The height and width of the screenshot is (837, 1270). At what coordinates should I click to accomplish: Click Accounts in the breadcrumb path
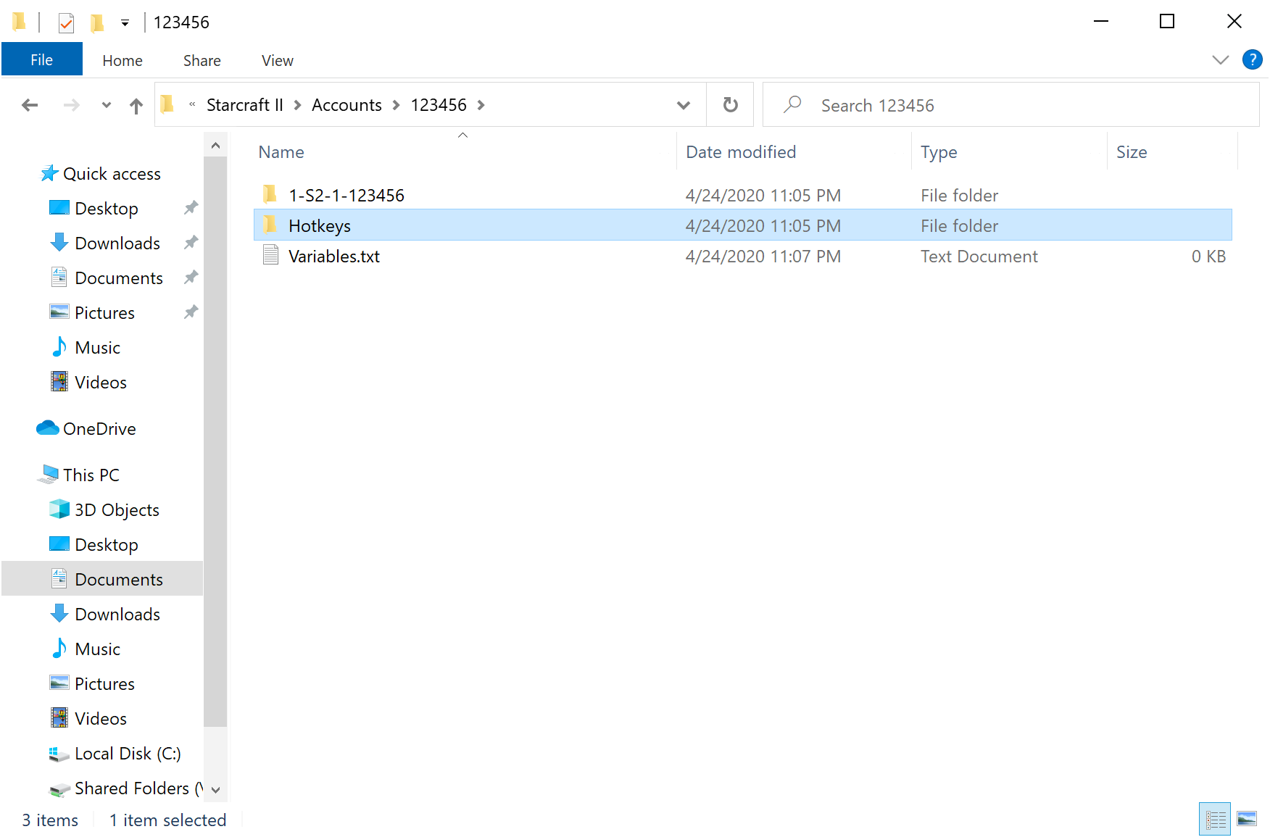click(x=346, y=104)
